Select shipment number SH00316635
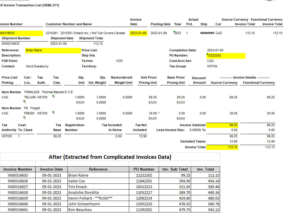The image size is (287, 215). (11, 44)
